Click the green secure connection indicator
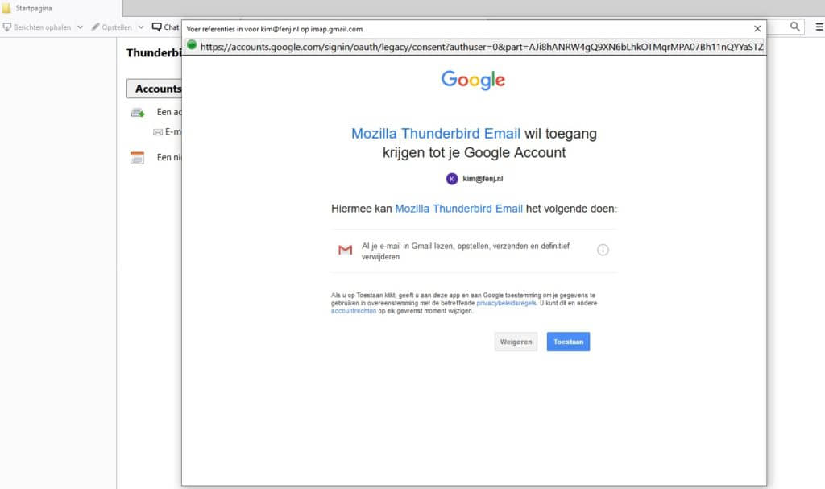 pyautogui.click(x=192, y=45)
